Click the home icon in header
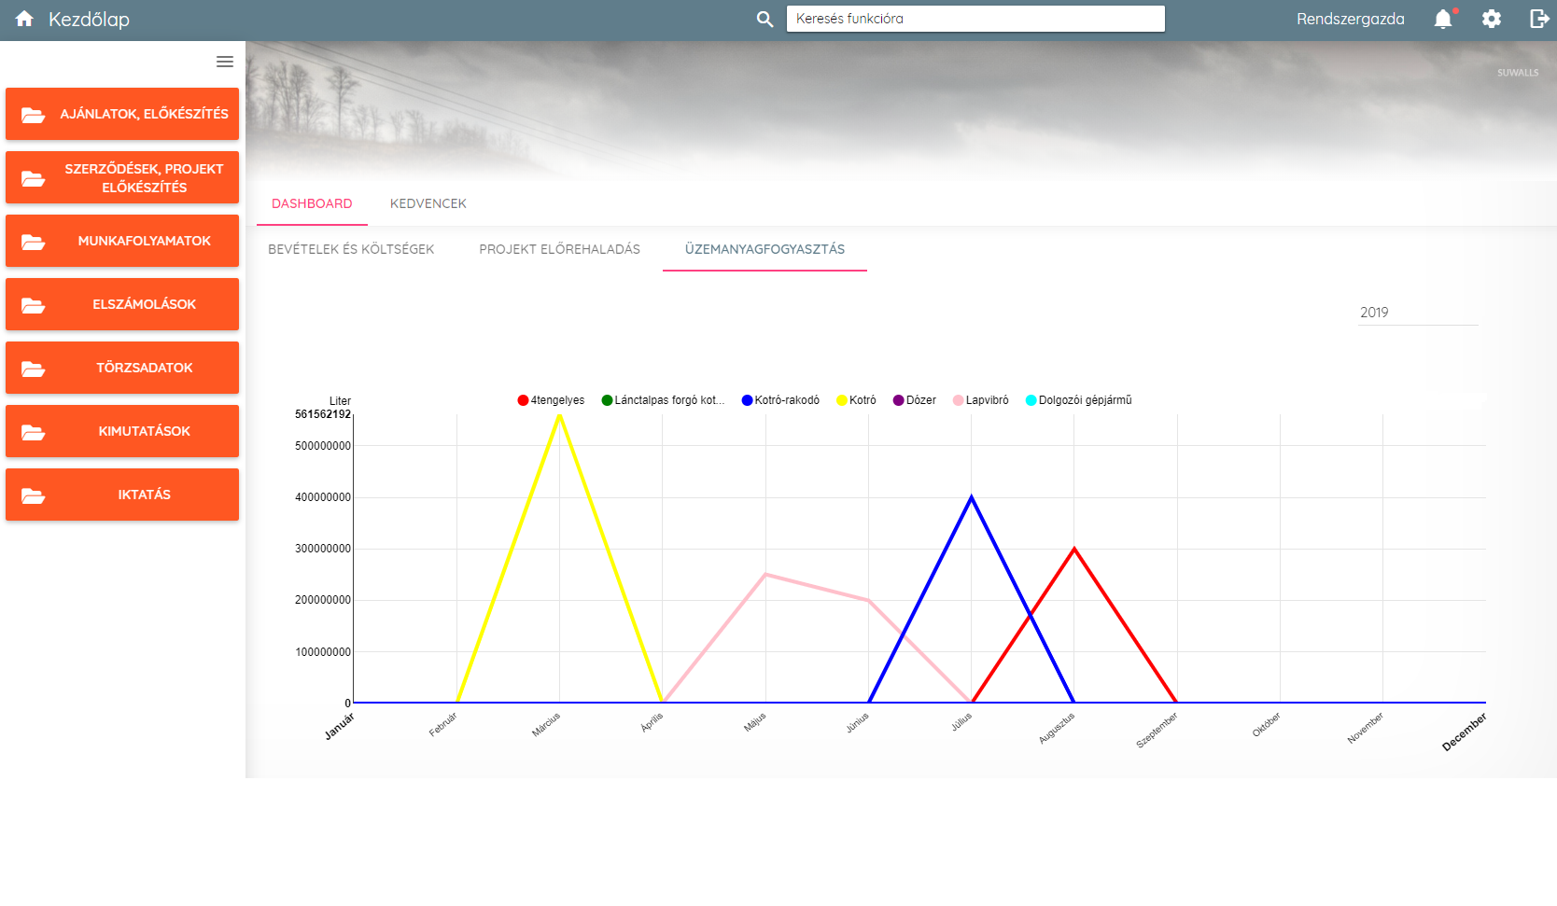 point(24,20)
